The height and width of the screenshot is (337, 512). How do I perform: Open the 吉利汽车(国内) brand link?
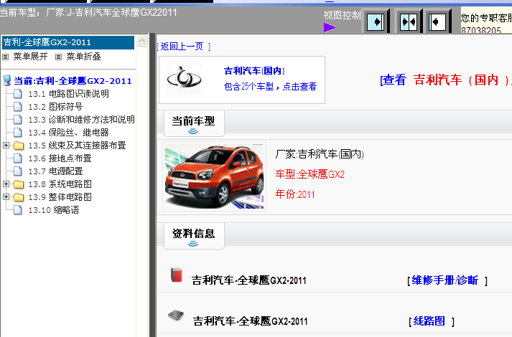click(x=254, y=71)
